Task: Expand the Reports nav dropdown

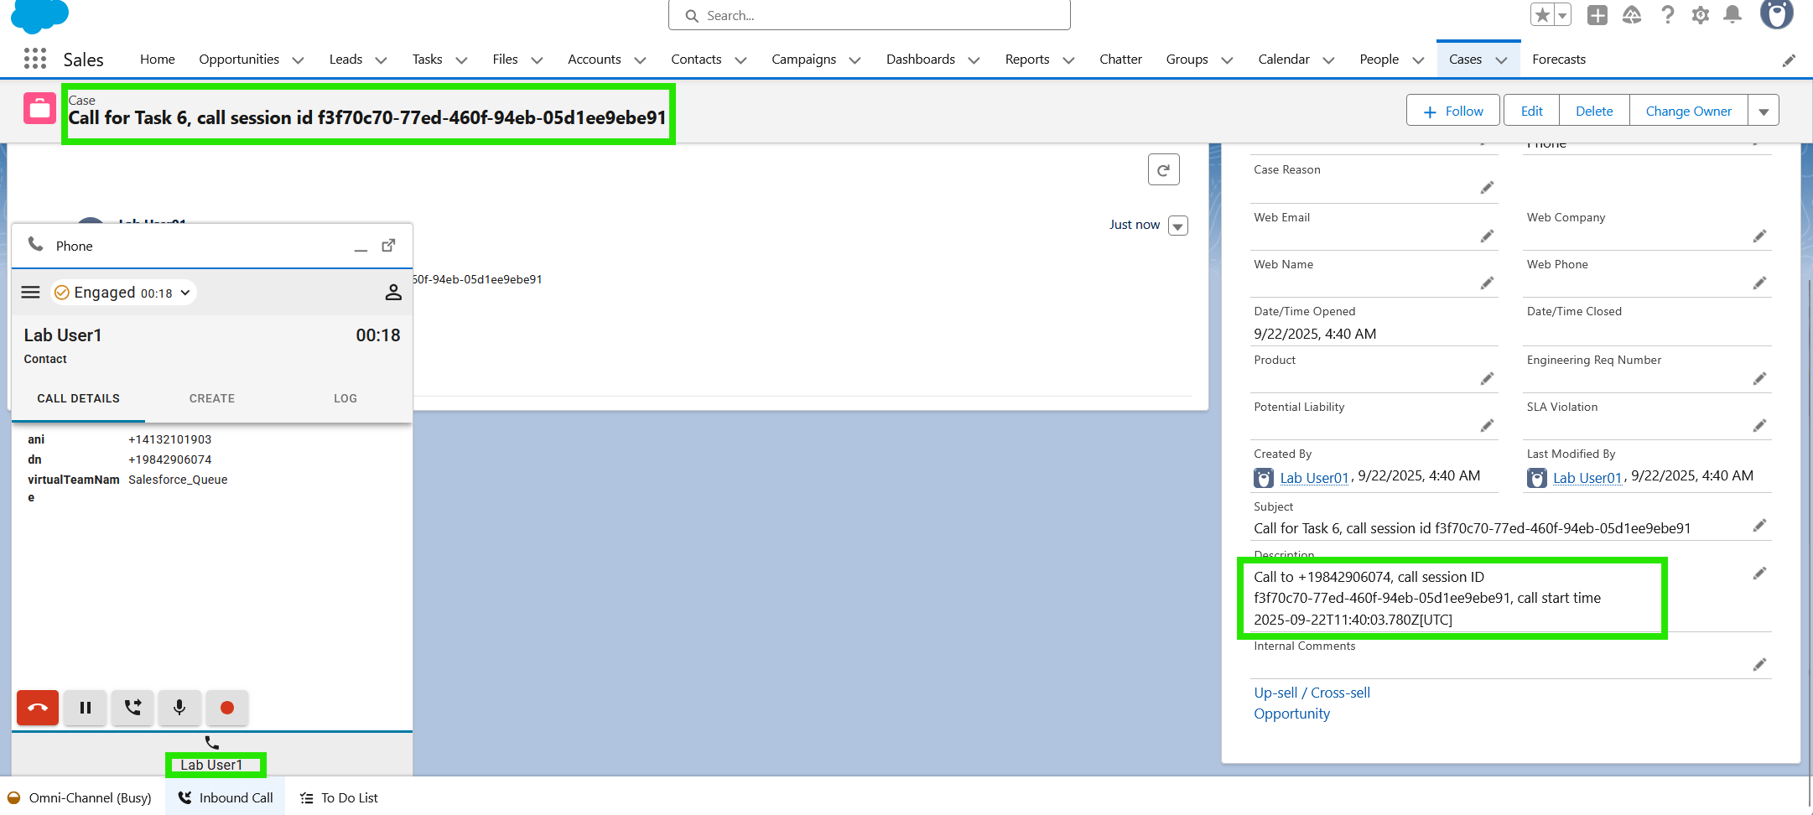Action: point(1068,60)
